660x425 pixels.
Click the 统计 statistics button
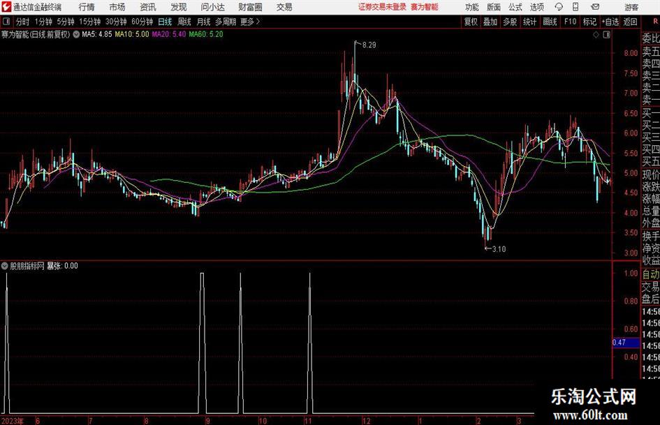tap(529, 22)
